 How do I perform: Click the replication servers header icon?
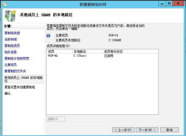click(10, 16)
